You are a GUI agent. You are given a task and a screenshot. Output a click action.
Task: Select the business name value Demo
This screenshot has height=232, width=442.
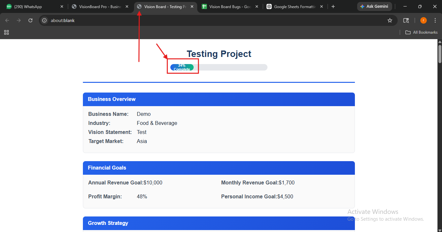[x=144, y=114]
